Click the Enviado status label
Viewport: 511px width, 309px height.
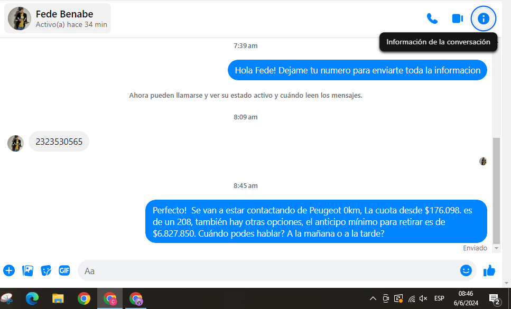pos(475,248)
